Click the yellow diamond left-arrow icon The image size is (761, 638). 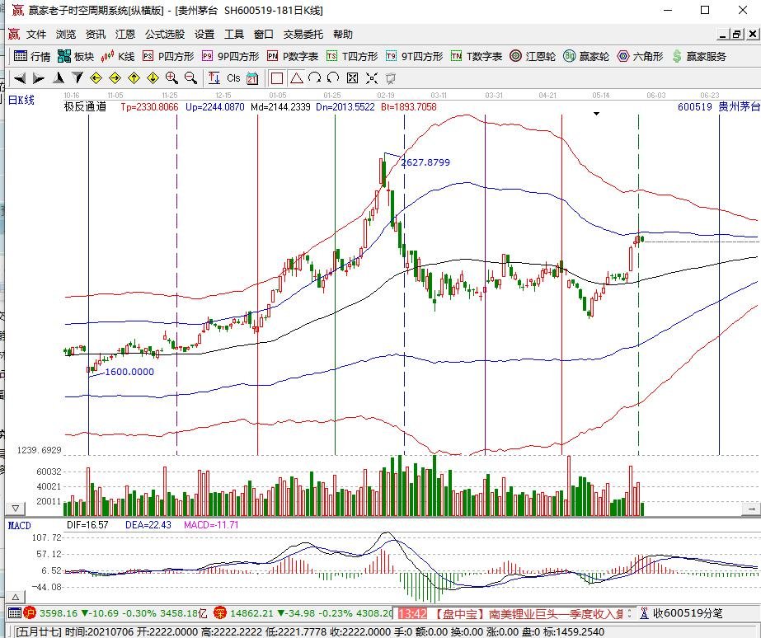96,78
